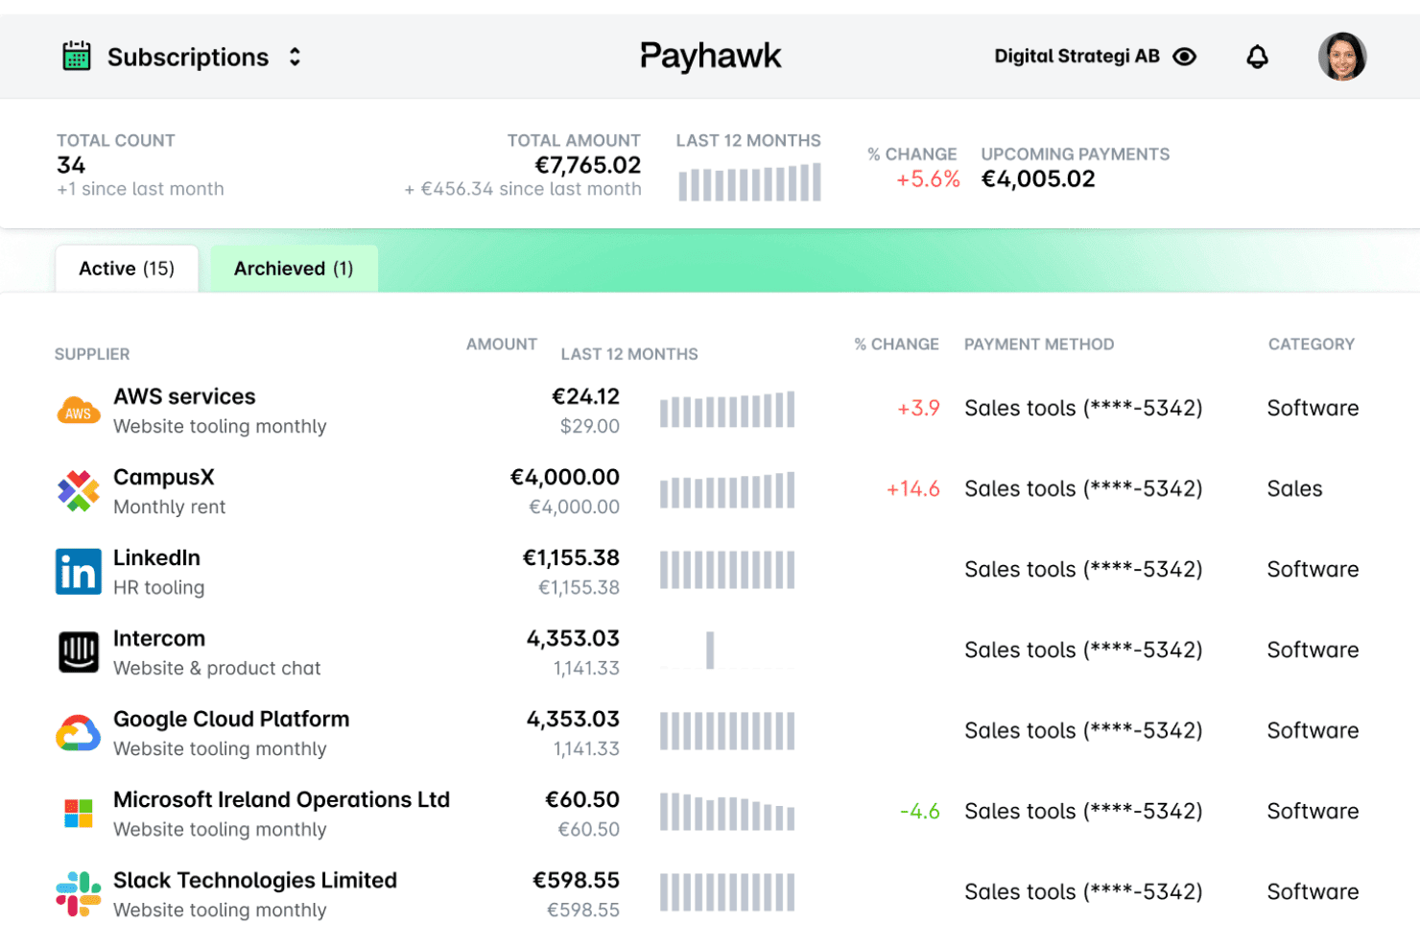Open the user profile avatar
The image size is (1420, 947).
pyautogui.click(x=1342, y=57)
